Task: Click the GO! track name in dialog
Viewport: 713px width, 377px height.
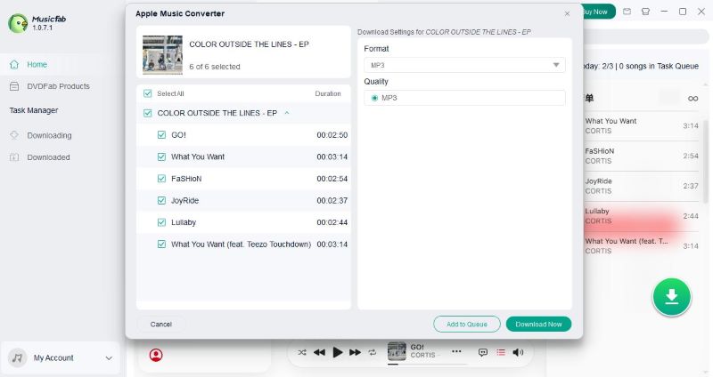Action: [x=178, y=135]
